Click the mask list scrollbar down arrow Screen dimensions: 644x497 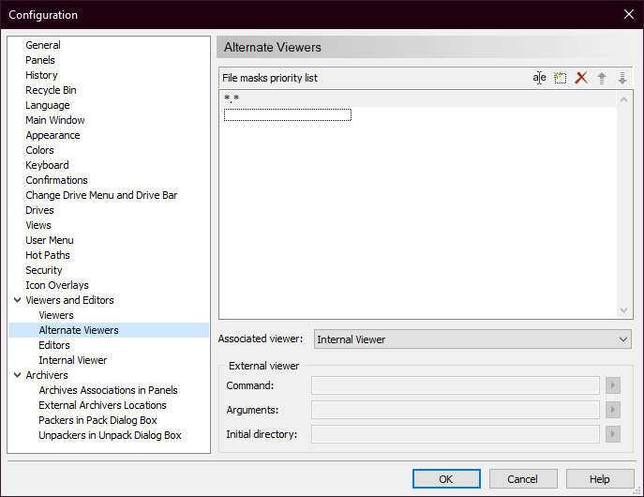pos(624,310)
